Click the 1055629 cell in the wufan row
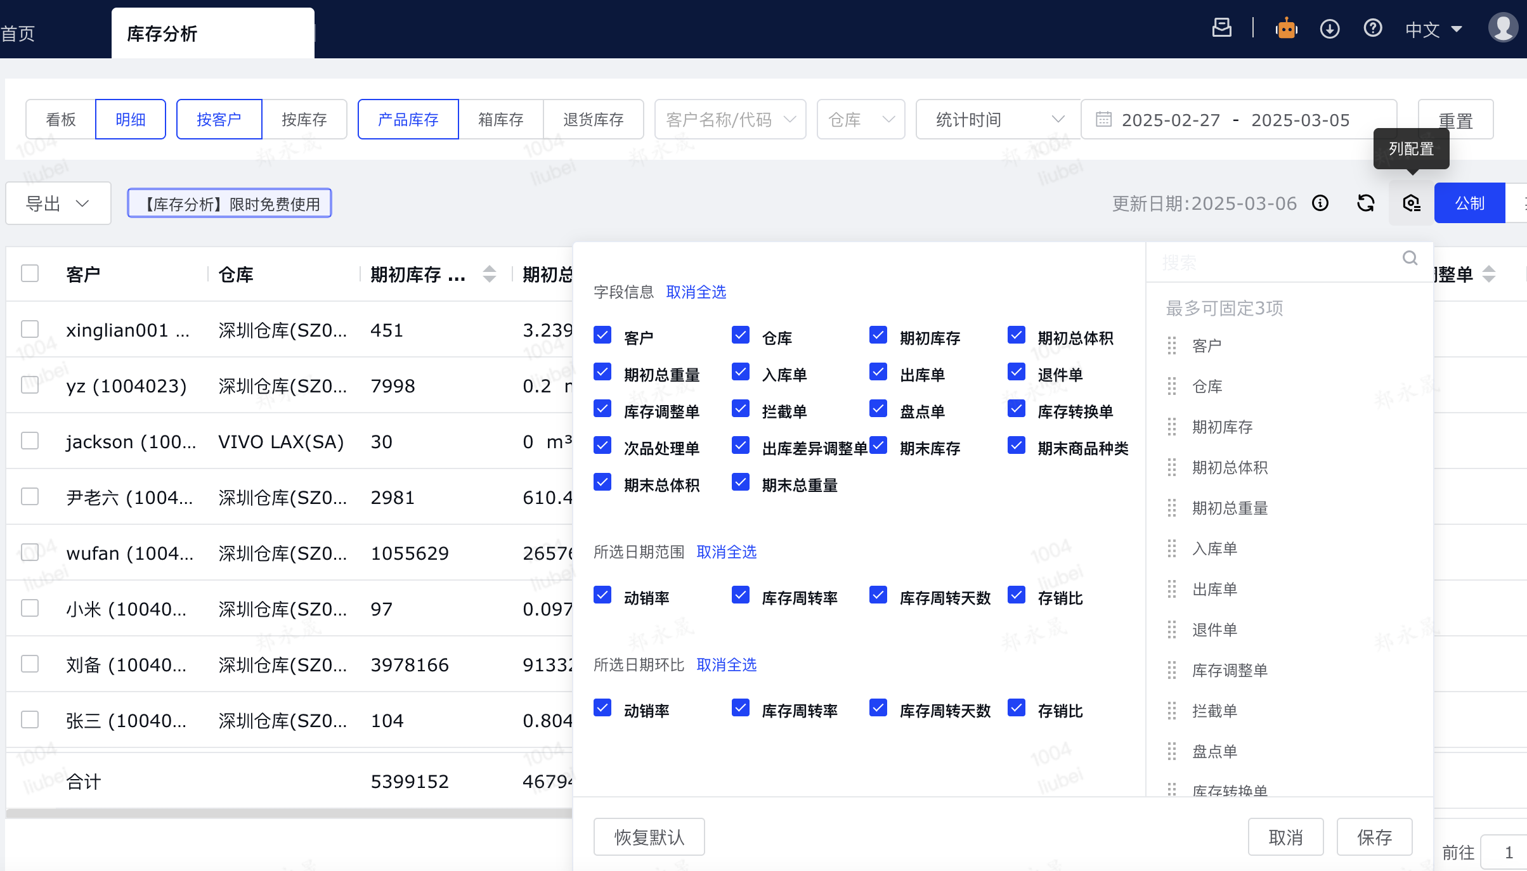Image resolution: width=1527 pixels, height=871 pixels. [410, 553]
